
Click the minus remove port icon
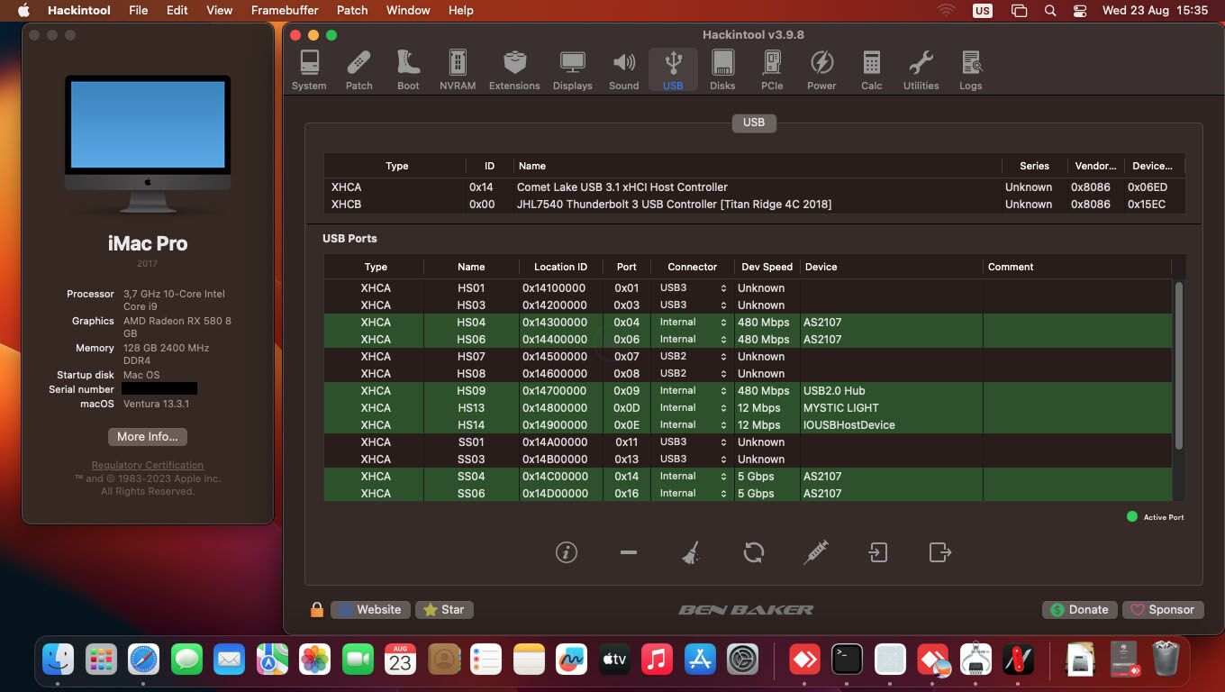tap(629, 552)
